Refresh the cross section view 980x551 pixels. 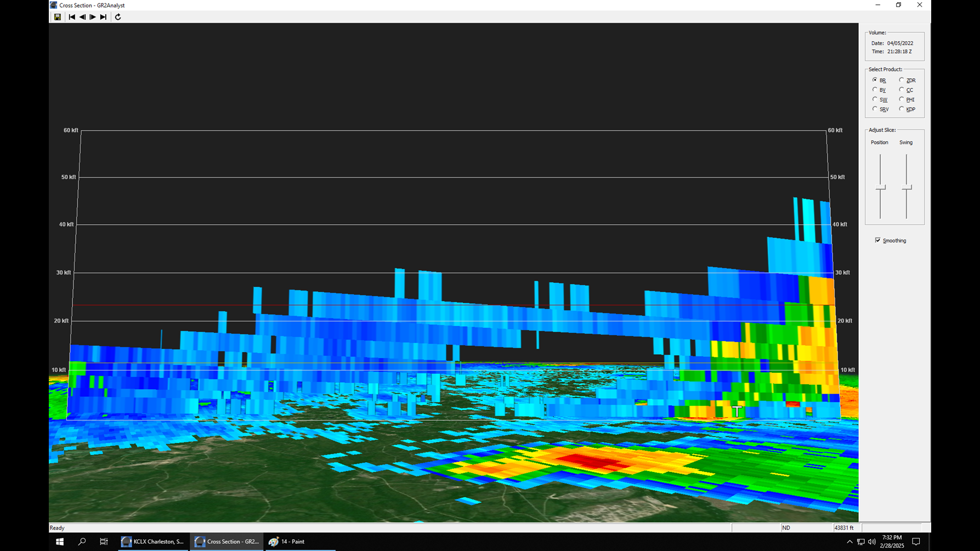coord(118,17)
